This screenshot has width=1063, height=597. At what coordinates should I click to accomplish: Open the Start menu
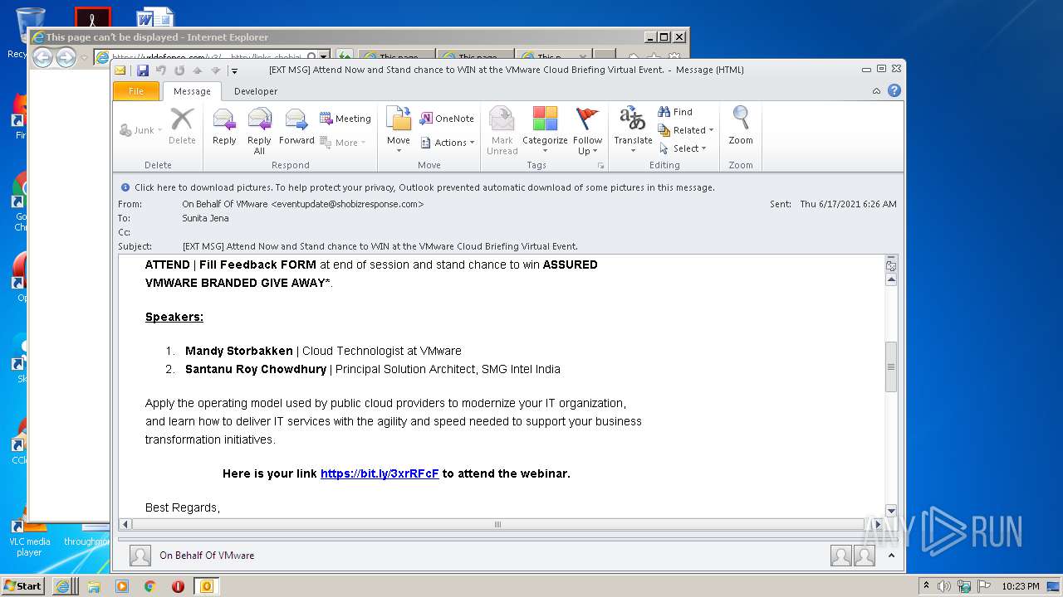(x=23, y=585)
